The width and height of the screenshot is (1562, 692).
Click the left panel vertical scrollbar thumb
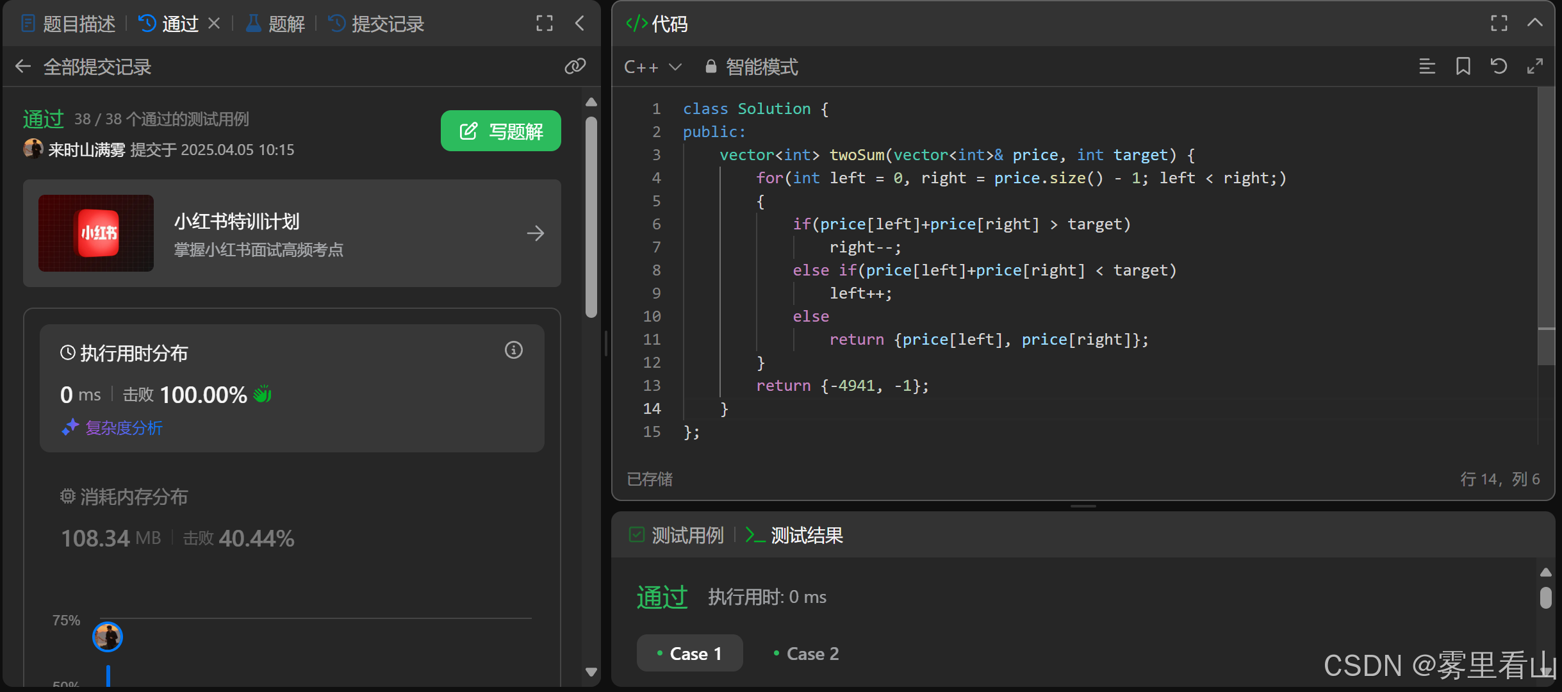pyautogui.click(x=591, y=218)
